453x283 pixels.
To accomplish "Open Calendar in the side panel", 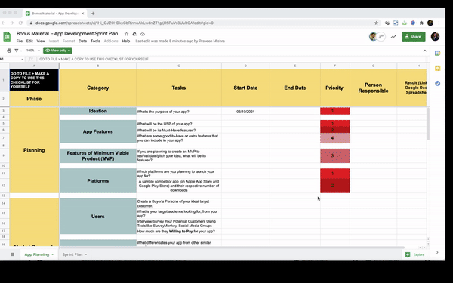I will point(437,53).
